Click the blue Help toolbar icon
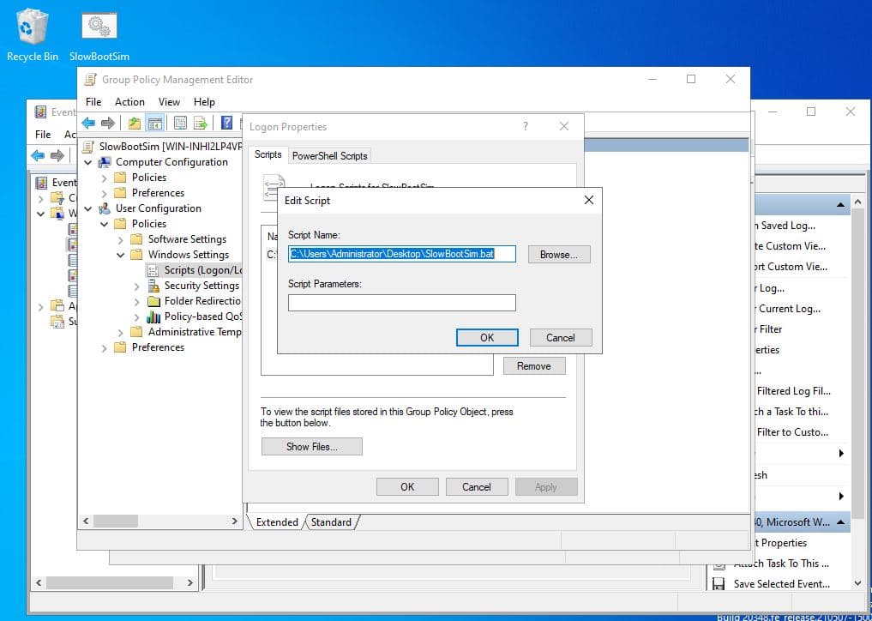This screenshot has height=621, width=872. pyautogui.click(x=227, y=123)
